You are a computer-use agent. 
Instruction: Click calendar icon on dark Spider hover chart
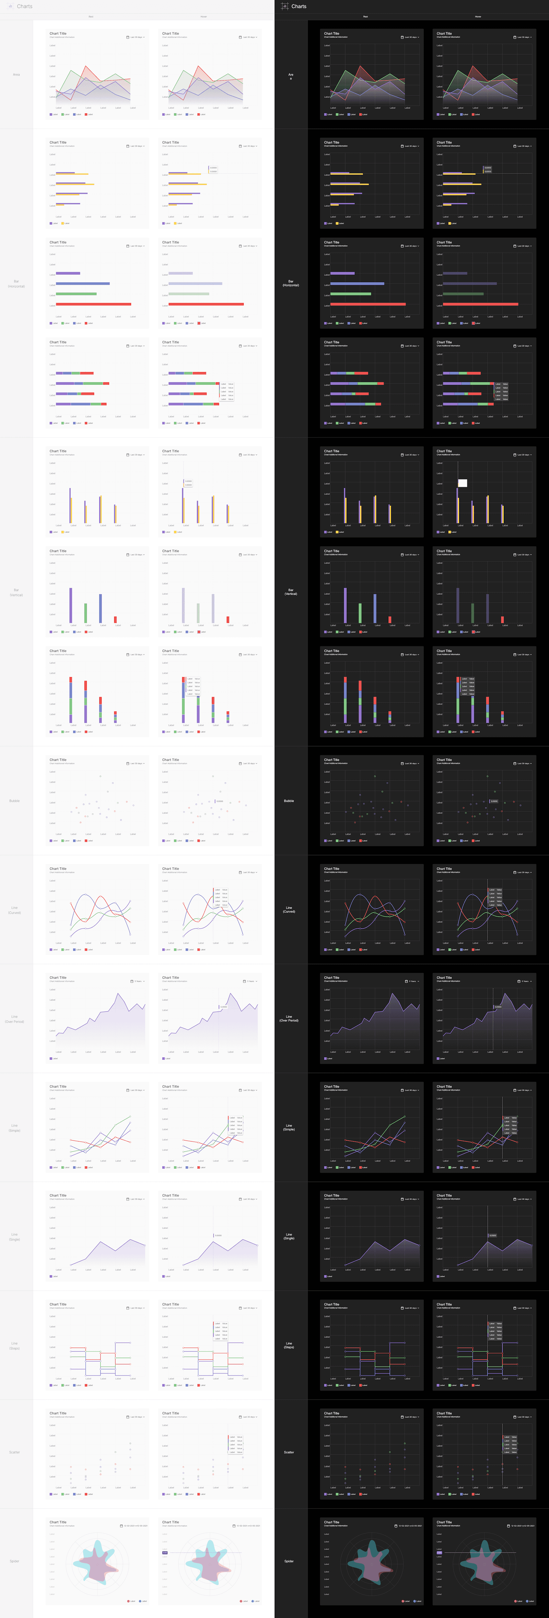tap(508, 1526)
